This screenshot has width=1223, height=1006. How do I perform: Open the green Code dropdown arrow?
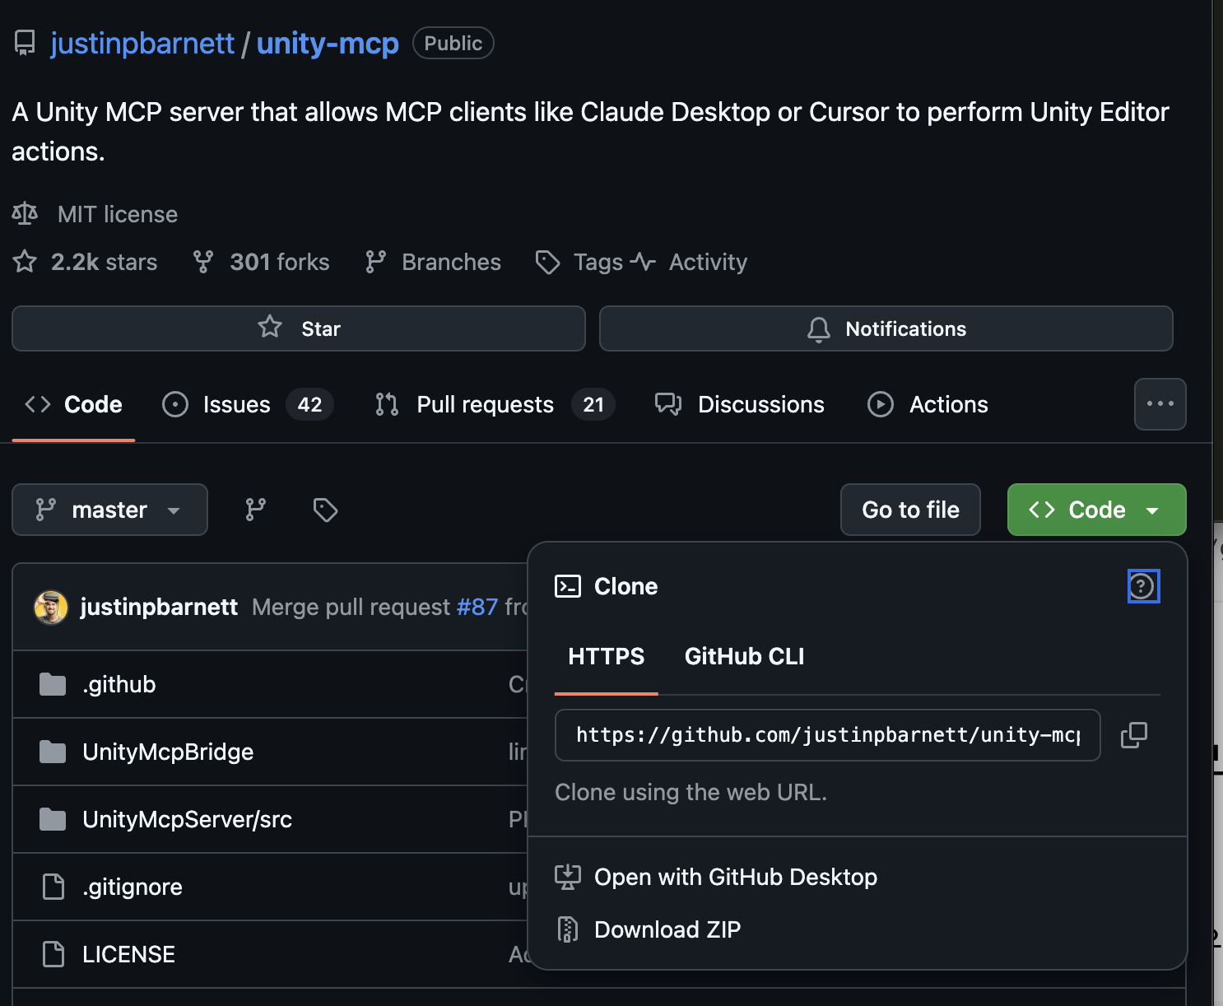[1152, 510]
